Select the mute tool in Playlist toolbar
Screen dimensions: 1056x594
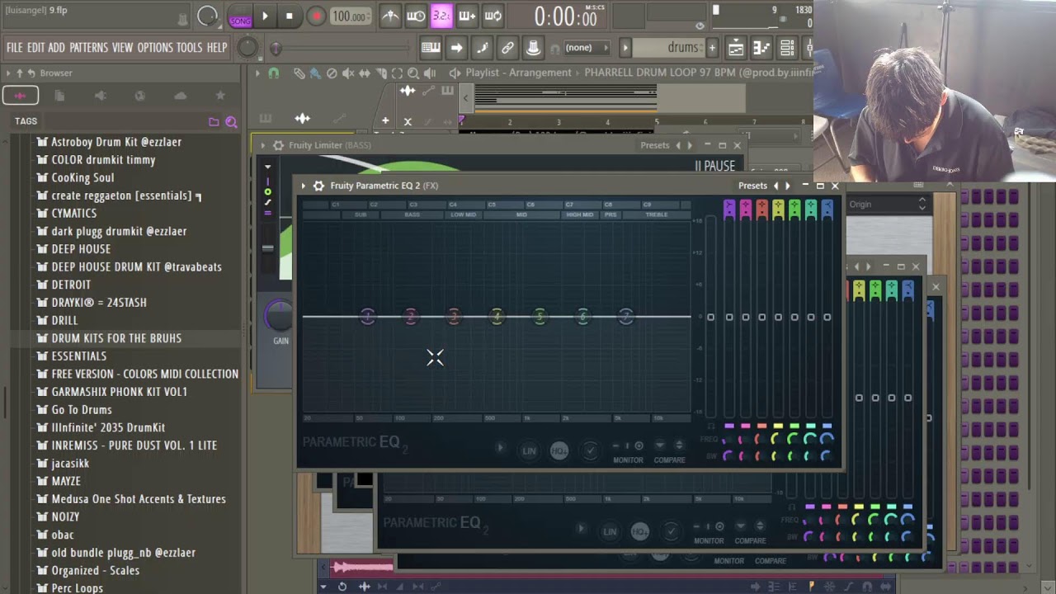pos(348,73)
